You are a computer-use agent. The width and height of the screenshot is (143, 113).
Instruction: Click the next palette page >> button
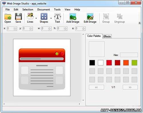130,87
